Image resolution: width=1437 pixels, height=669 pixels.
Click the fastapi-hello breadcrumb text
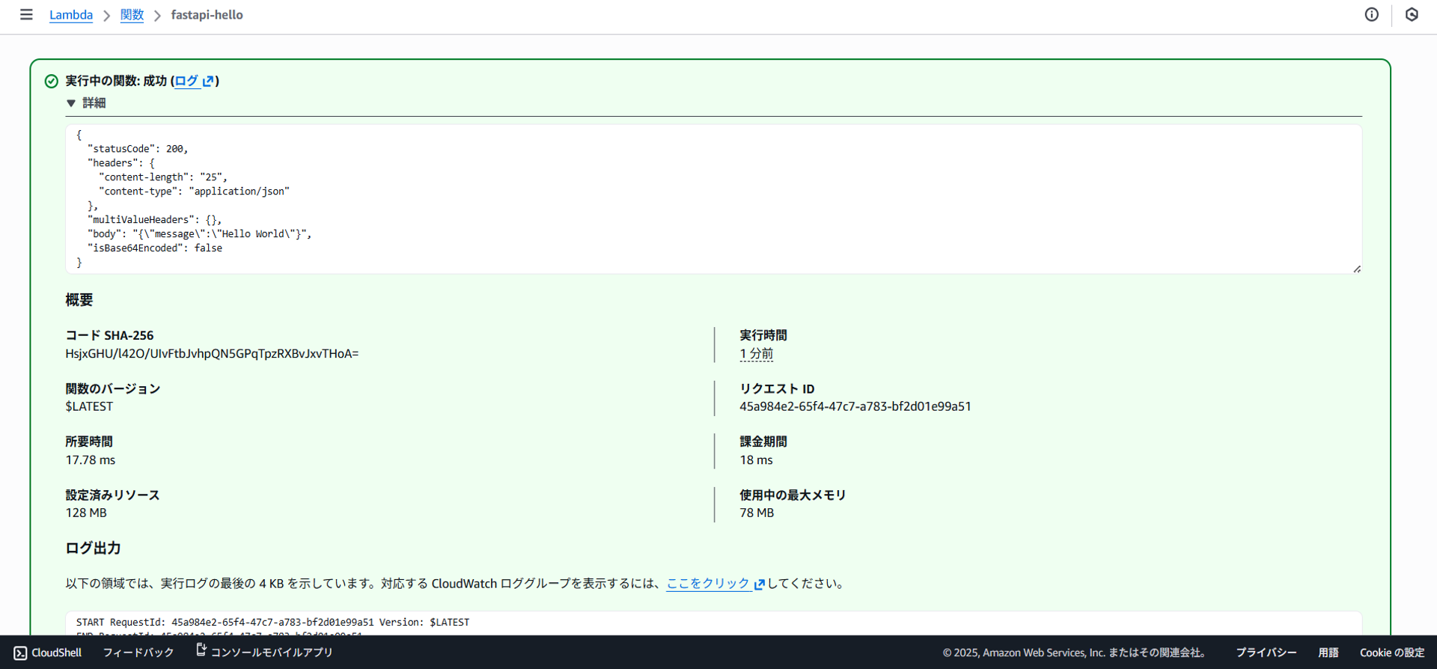(x=207, y=15)
